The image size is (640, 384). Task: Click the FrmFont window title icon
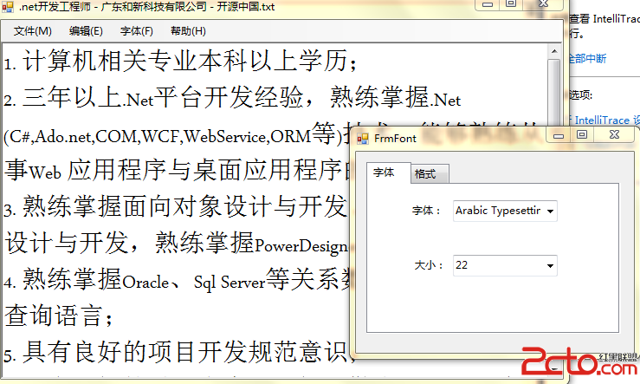click(x=363, y=139)
